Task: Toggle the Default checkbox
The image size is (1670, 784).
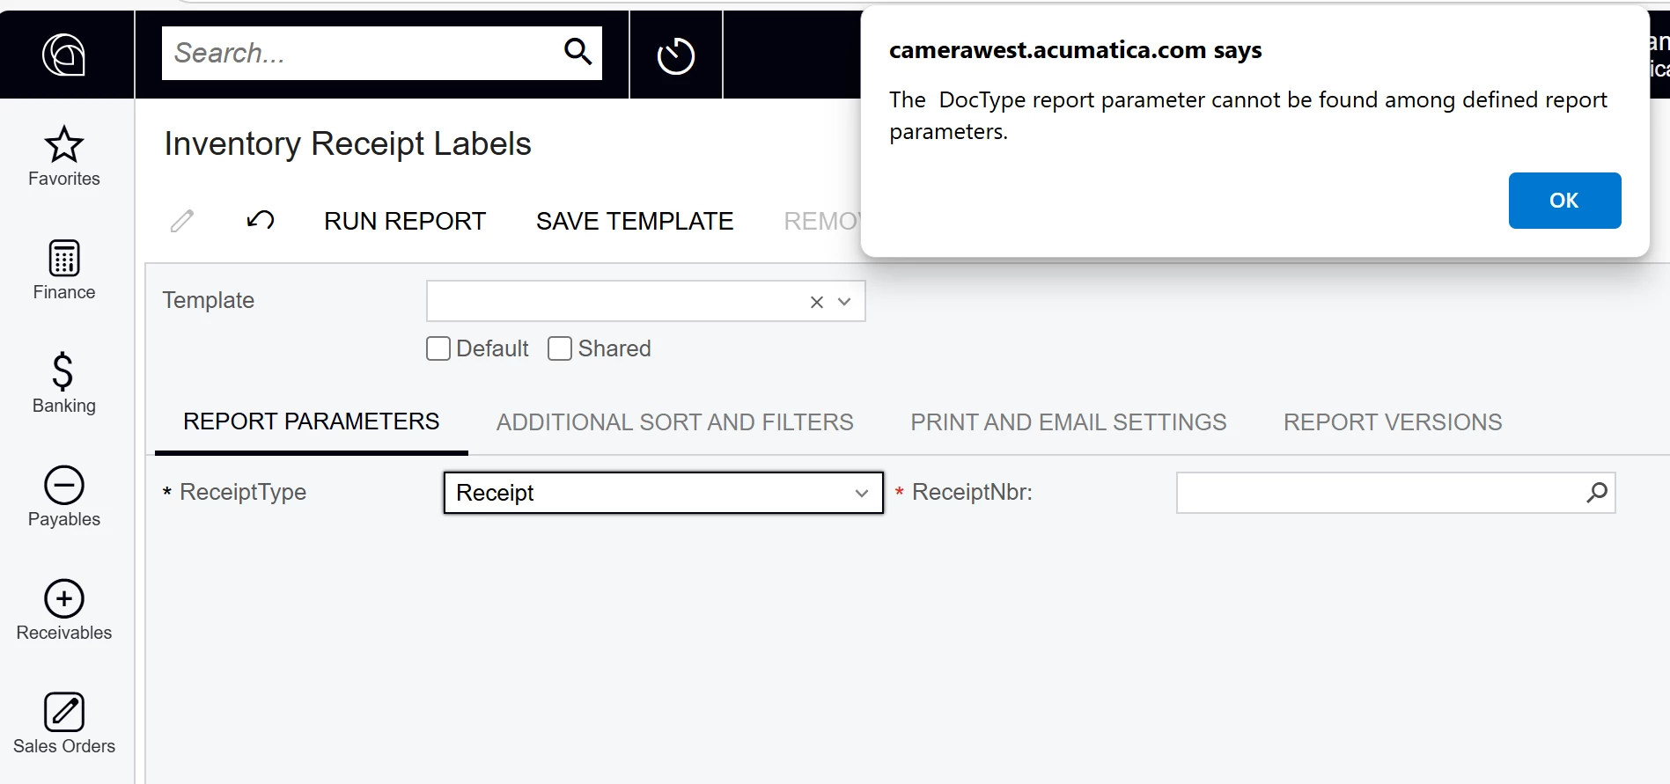Action: tap(438, 348)
